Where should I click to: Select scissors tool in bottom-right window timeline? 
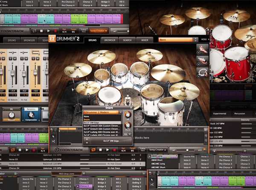[152, 184]
